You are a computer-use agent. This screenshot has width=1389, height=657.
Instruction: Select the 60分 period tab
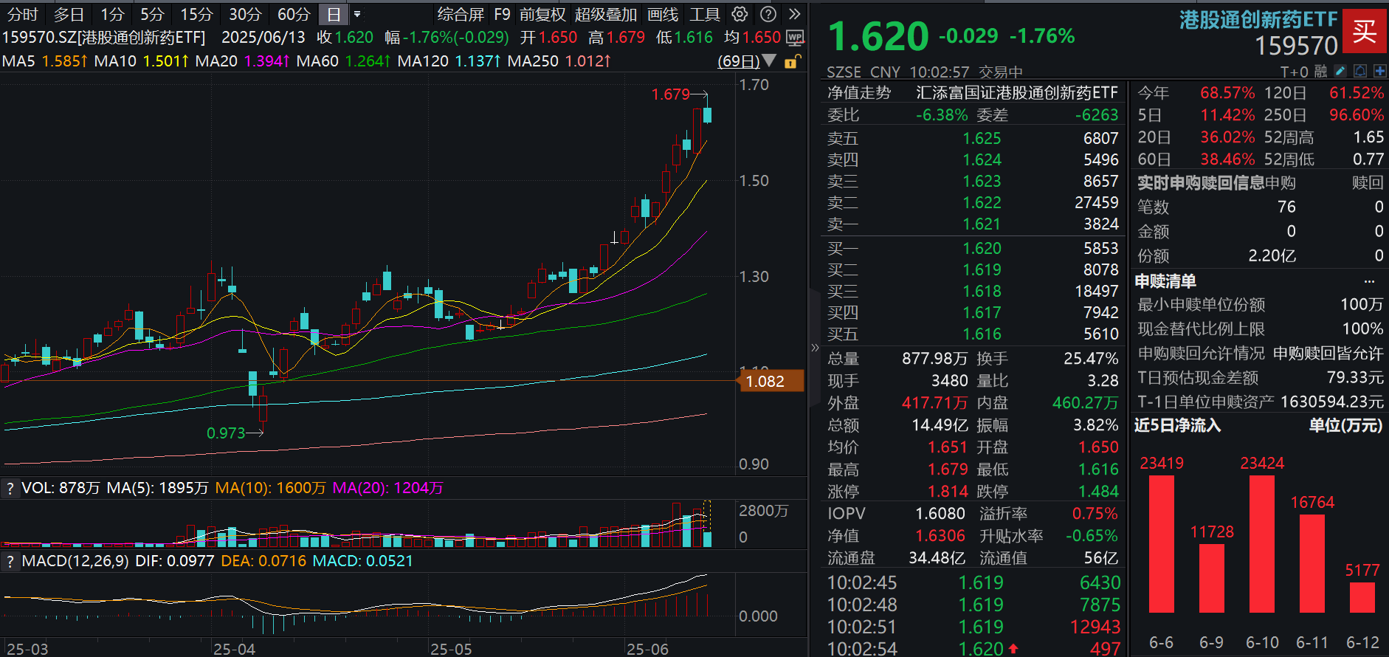pyautogui.click(x=293, y=14)
